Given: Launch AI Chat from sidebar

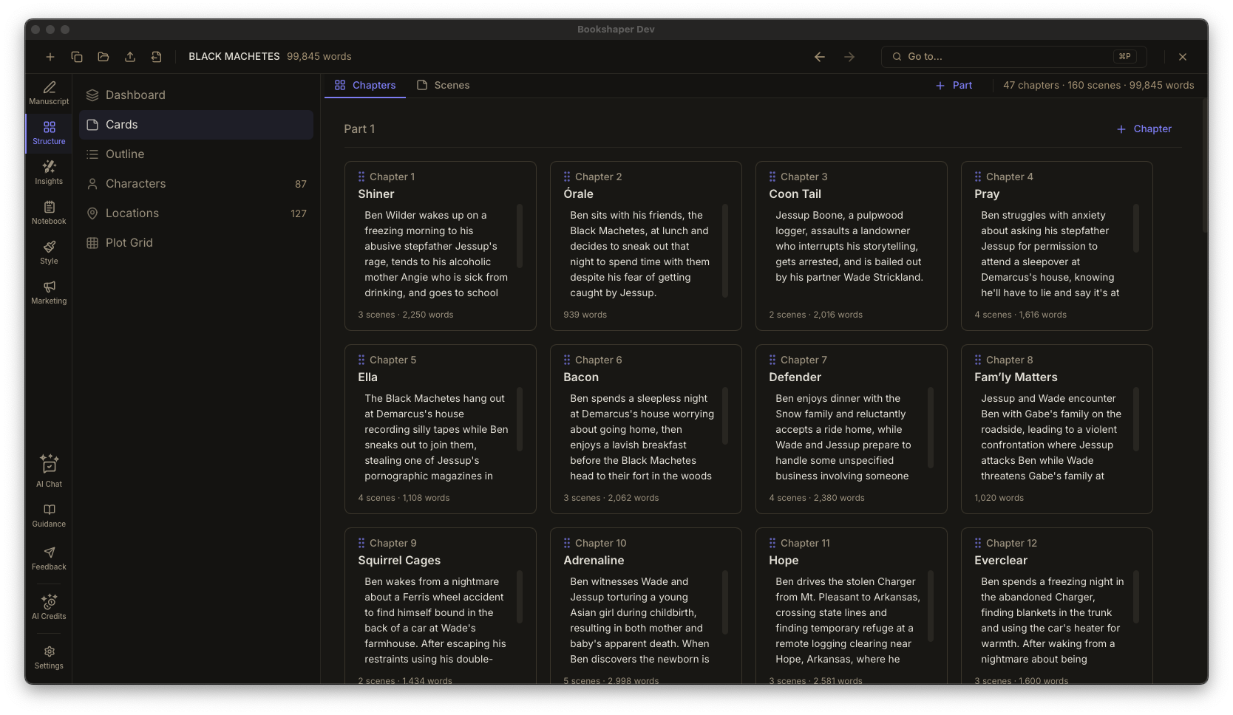Looking at the screenshot, I should pyautogui.click(x=49, y=471).
